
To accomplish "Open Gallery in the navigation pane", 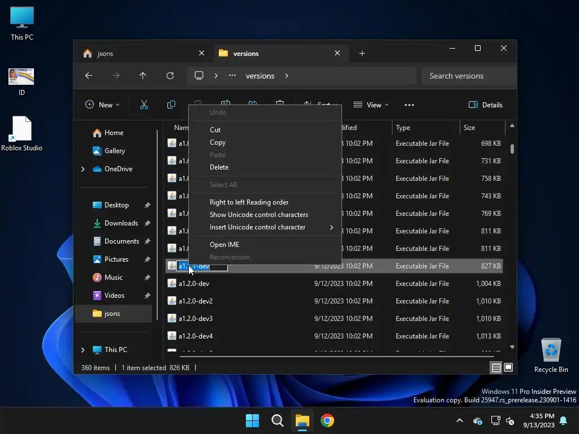I will [x=114, y=150].
